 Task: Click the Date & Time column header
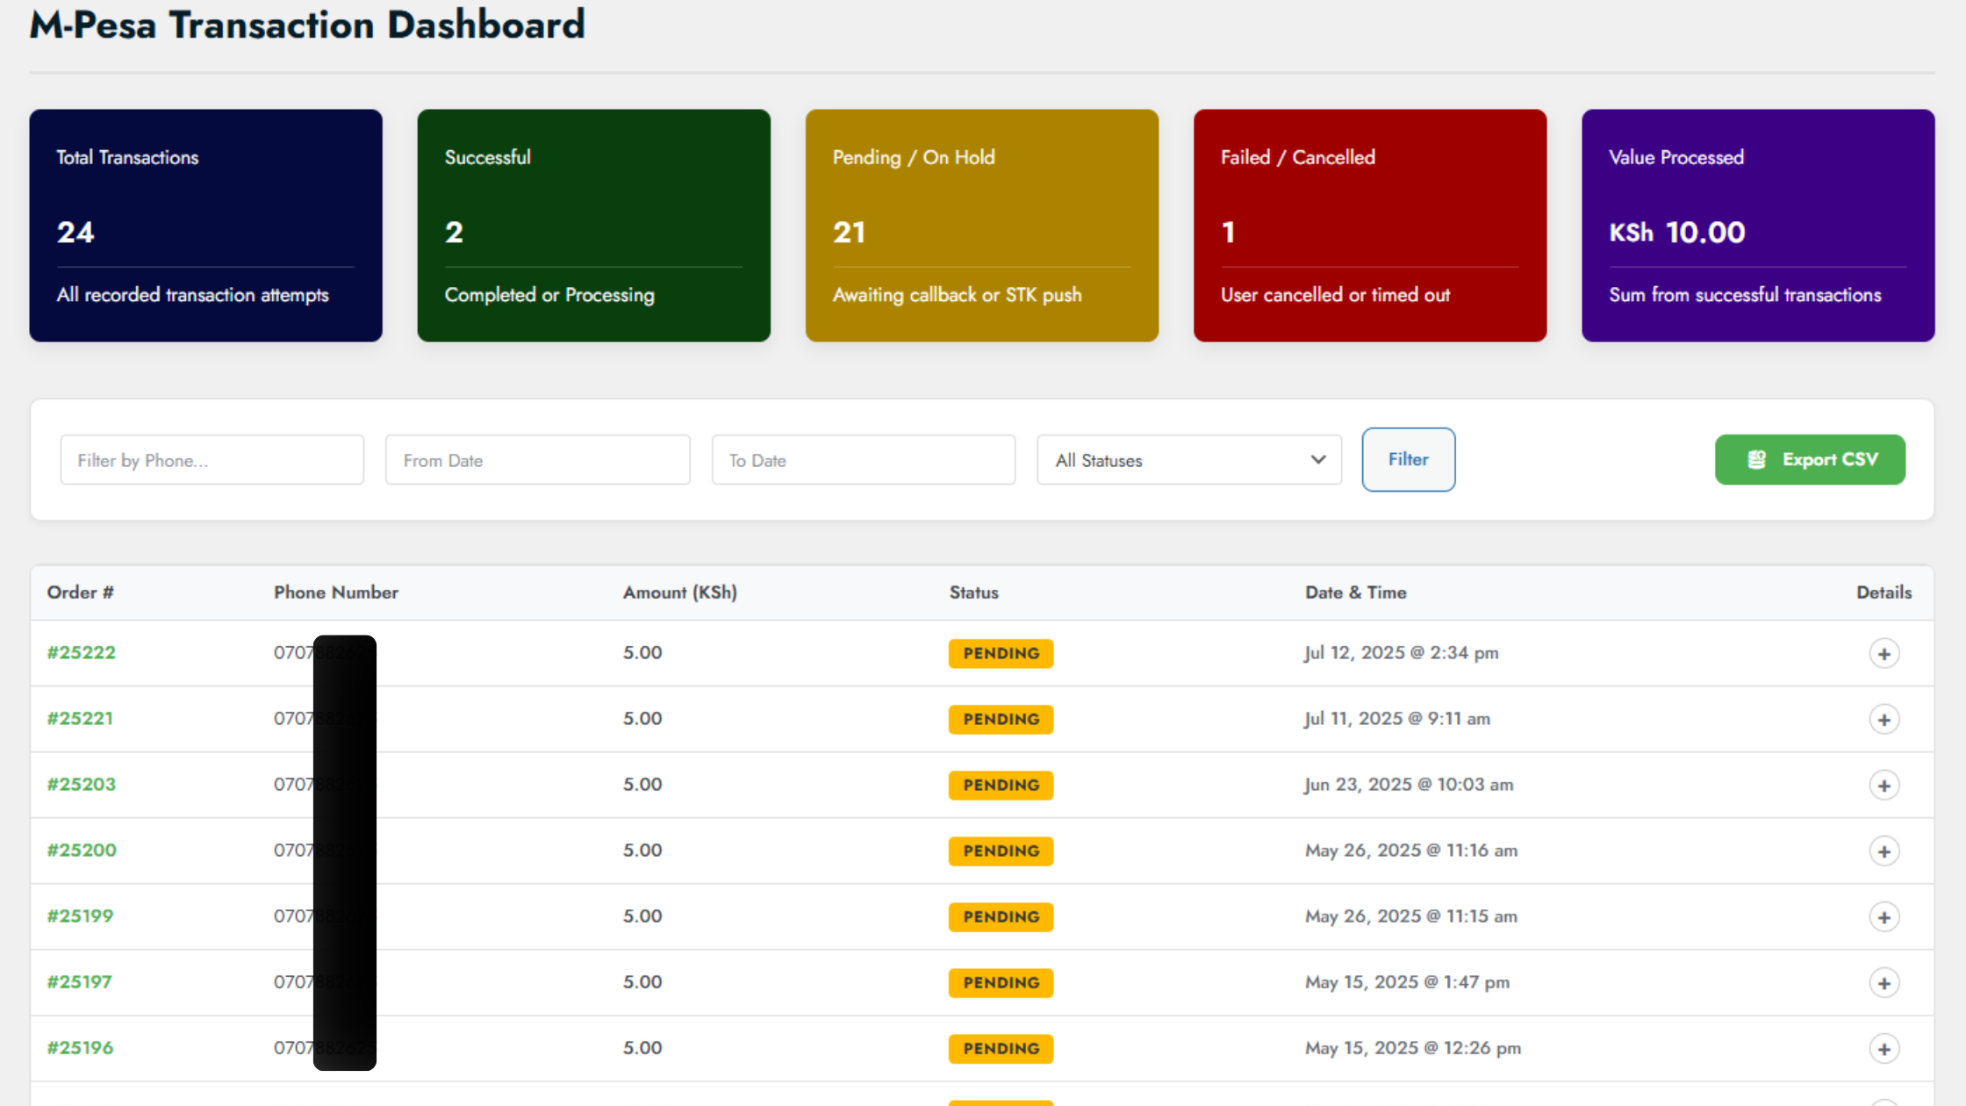pyautogui.click(x=1355, y=592)
